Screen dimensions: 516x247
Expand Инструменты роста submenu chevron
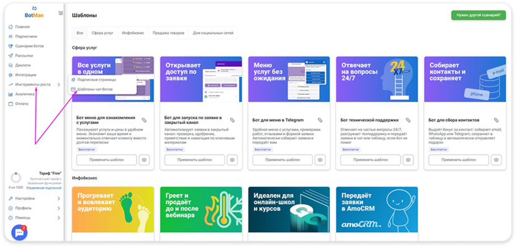(x=58, y=85)
